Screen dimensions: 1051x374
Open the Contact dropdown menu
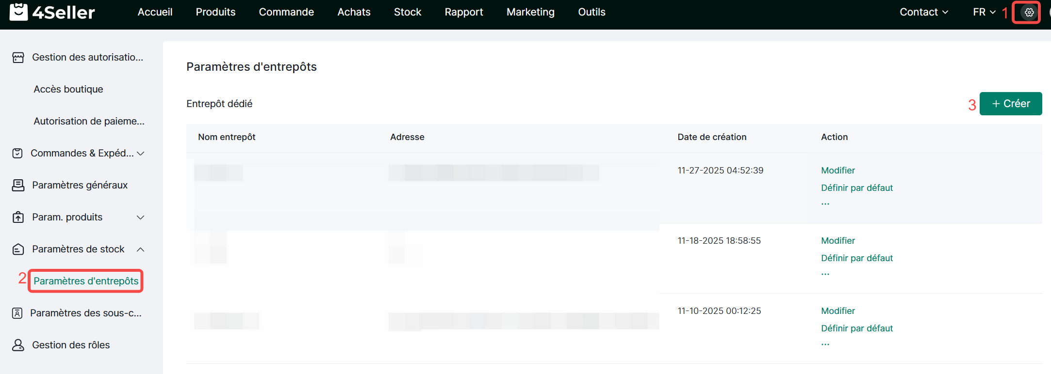click(x=923, y=12)
